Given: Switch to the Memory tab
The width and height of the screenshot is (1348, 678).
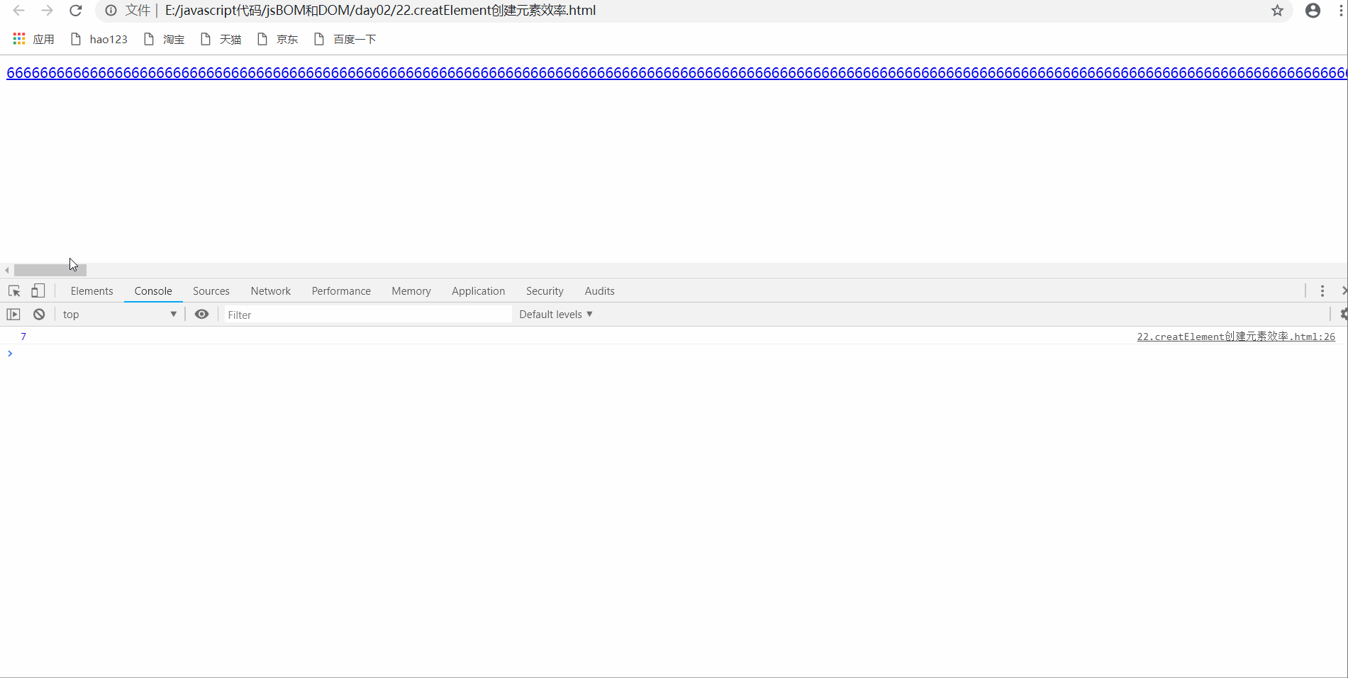Looking at the screenshot, I should point(411,291).
